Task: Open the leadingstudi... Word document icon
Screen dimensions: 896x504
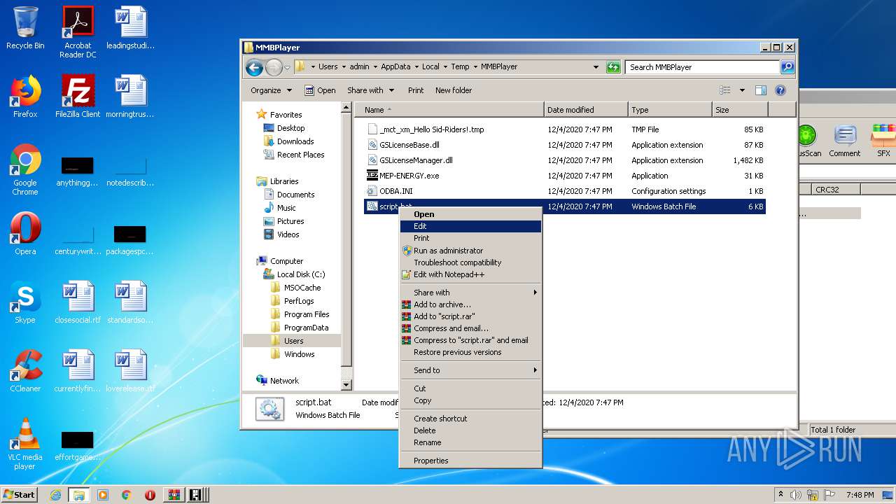Action: (130, 28)
